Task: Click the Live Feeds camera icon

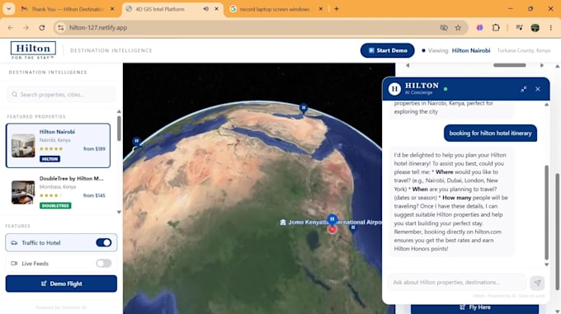Action: pos(14,263)
